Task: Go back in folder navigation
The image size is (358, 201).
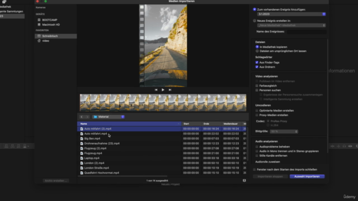Action: [x=82, y=117]
